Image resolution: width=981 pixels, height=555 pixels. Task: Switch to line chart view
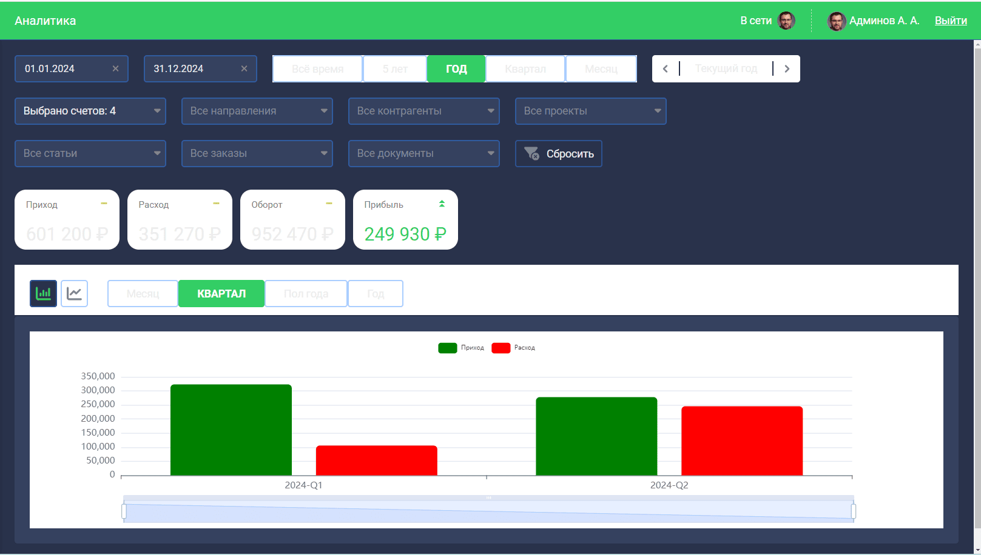(x=74, y=294)
